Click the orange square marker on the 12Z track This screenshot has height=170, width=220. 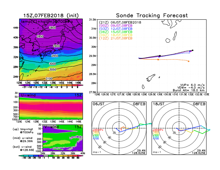158,59
